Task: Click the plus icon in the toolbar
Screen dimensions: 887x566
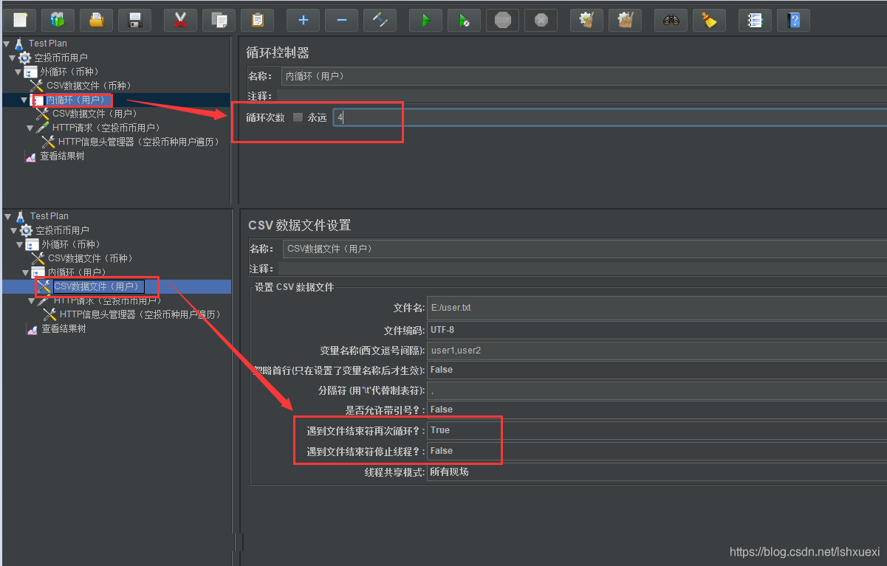Action: tap(303, 20)
